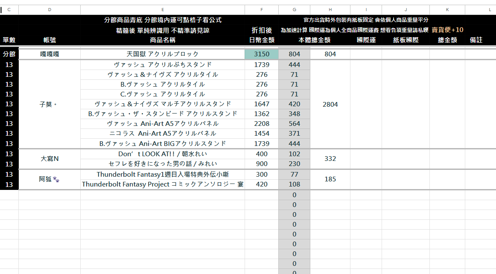The image size is (496, 274).
Task: Click the 分館商品青底 note in the header
Action: (163, 20)
